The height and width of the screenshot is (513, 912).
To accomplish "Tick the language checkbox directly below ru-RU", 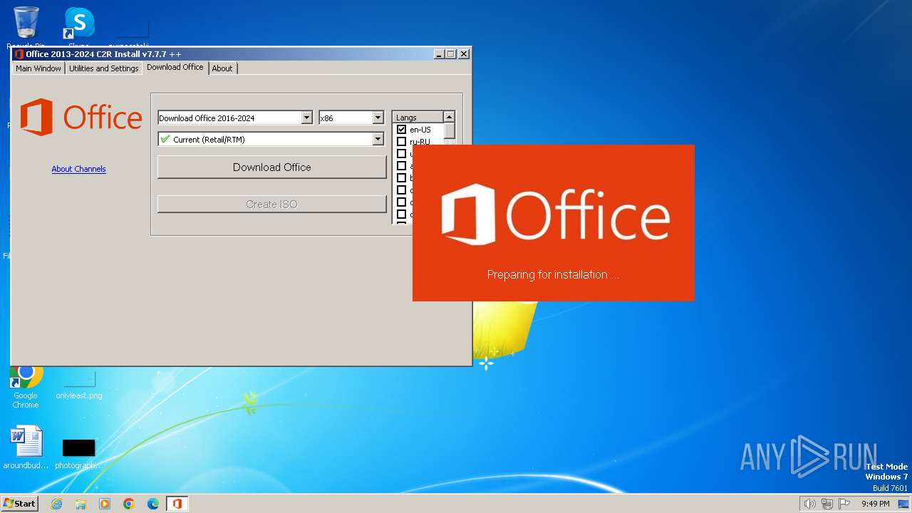I will pos(401,154).
